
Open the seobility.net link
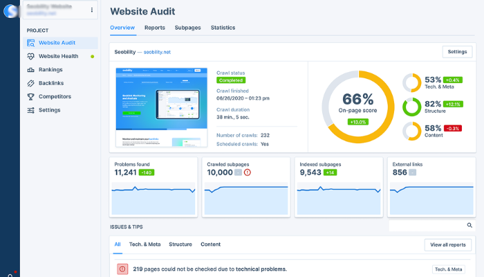click(157, 52)
